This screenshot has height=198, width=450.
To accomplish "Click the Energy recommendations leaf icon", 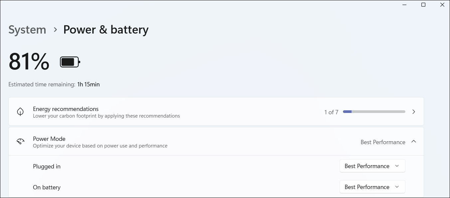I will tap(20, 112).
